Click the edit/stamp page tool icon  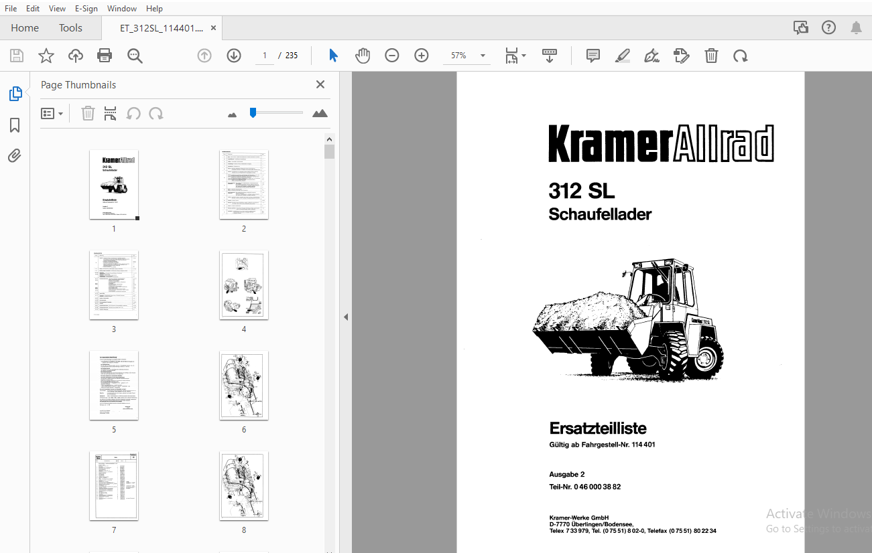681,56
